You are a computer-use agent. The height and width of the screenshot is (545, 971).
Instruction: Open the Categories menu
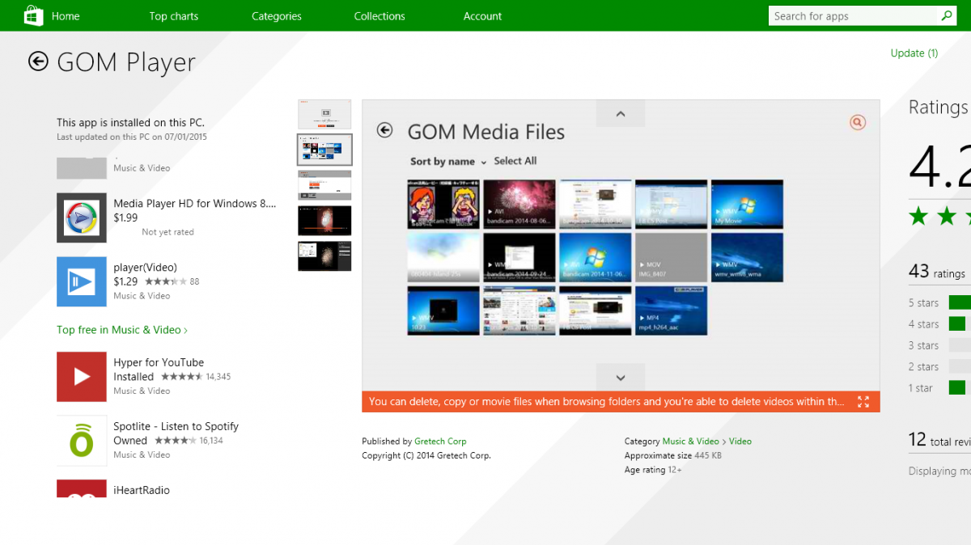(x=277, y=16)
